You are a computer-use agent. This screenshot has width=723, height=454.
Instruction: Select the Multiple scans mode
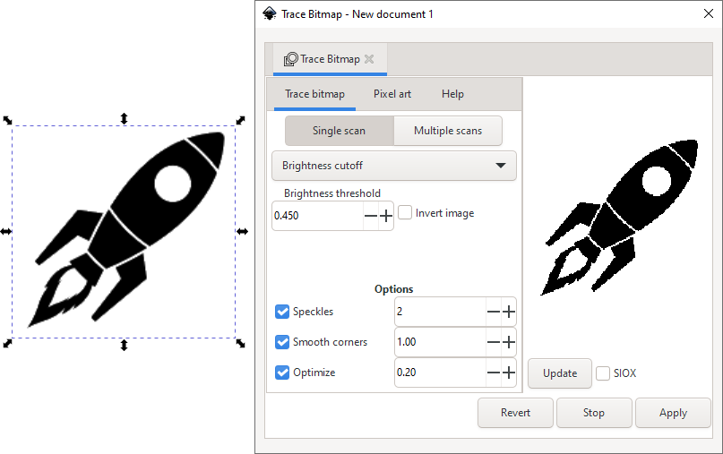(447, 131)
